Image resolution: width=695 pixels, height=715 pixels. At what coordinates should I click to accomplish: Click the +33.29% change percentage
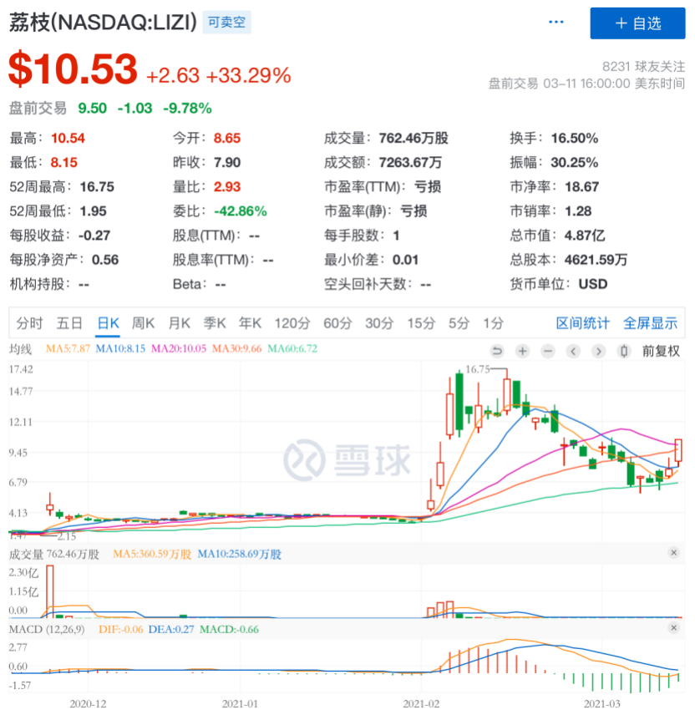pyautogui.click(x=249, y=76)
